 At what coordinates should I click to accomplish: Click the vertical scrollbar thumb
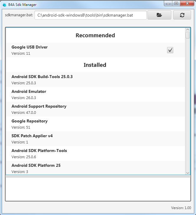(x=188, y=35)
